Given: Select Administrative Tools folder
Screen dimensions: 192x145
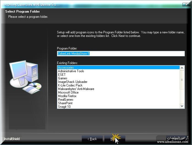Looking at the screenshot, I should 118,71.
